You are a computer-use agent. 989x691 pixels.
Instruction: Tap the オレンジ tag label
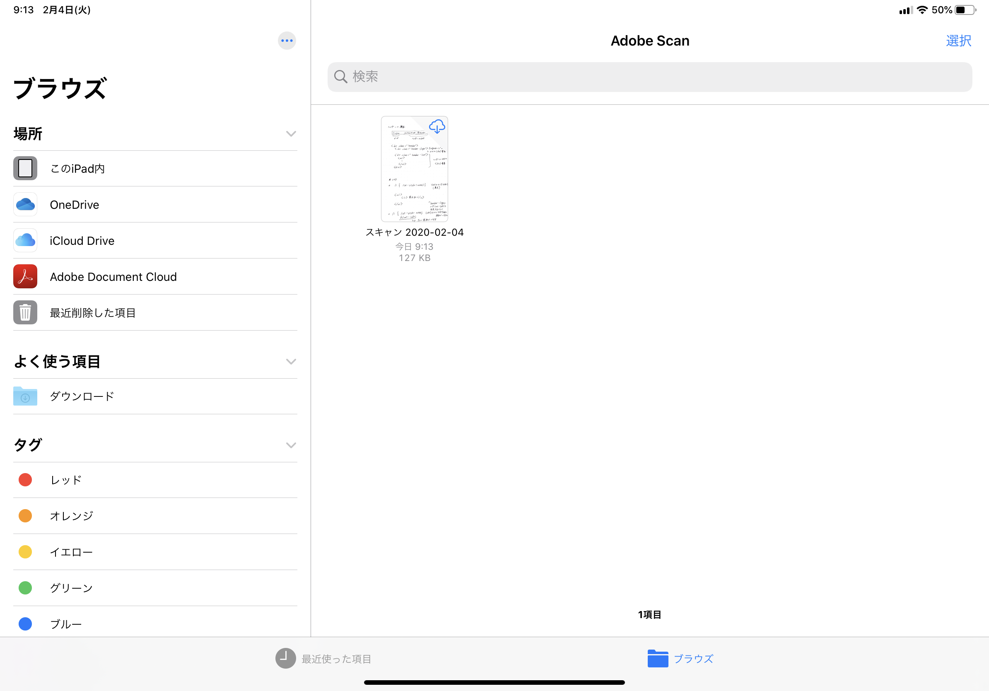click(x=72, y=516)
